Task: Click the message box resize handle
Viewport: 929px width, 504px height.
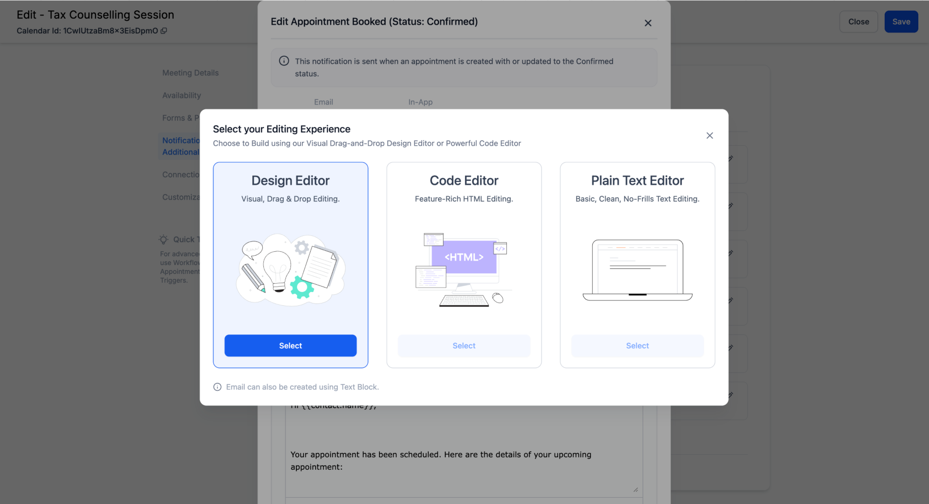Action: 635,490
